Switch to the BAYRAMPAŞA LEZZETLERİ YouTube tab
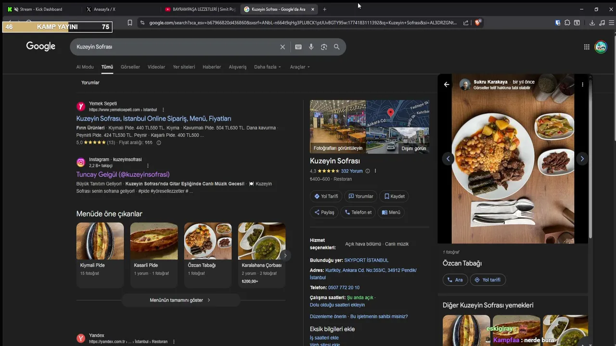The height and width of the screenshot is (346, 616). click(200, 9)
